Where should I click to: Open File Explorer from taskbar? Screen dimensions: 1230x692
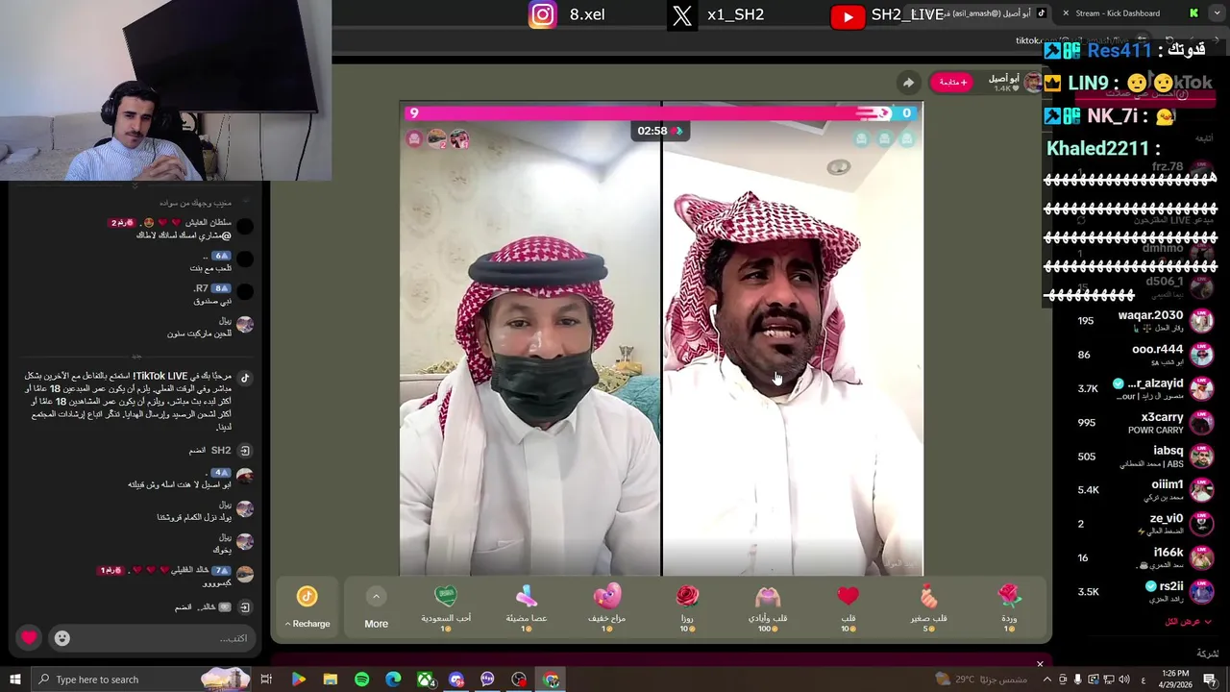330,680
